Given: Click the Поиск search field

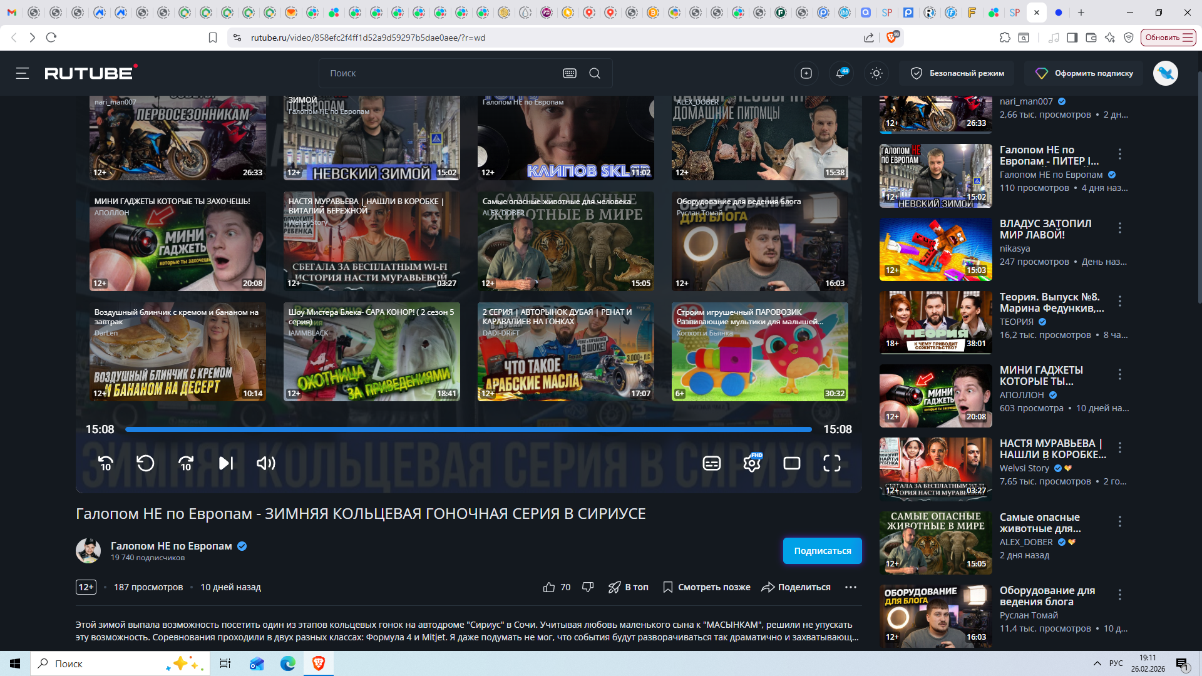Looking at the screenshot, I should [438, 73].
